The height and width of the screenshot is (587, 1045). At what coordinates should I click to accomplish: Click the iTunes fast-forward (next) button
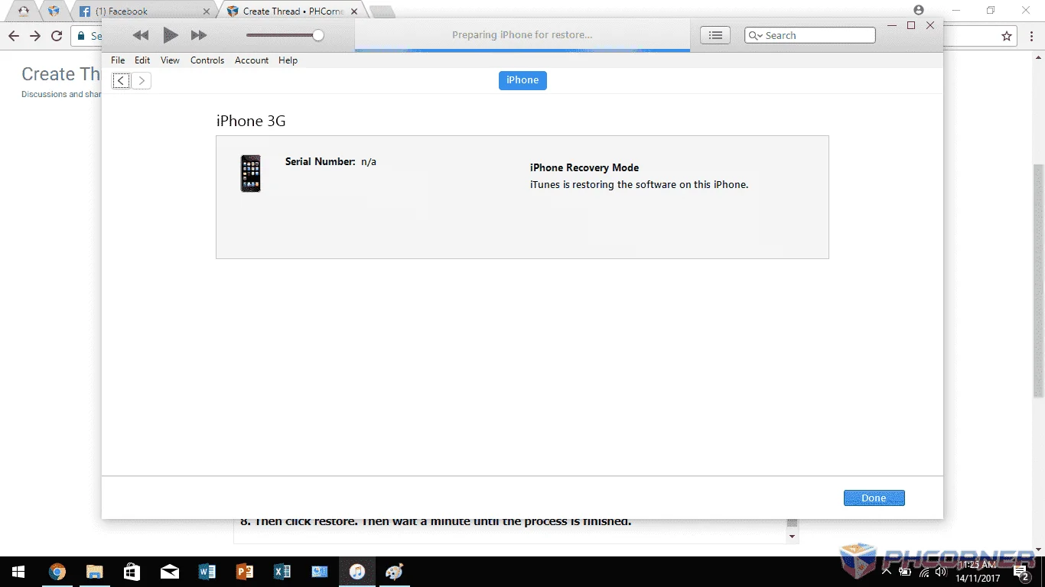pyautogui.click(x=199, y=35)
